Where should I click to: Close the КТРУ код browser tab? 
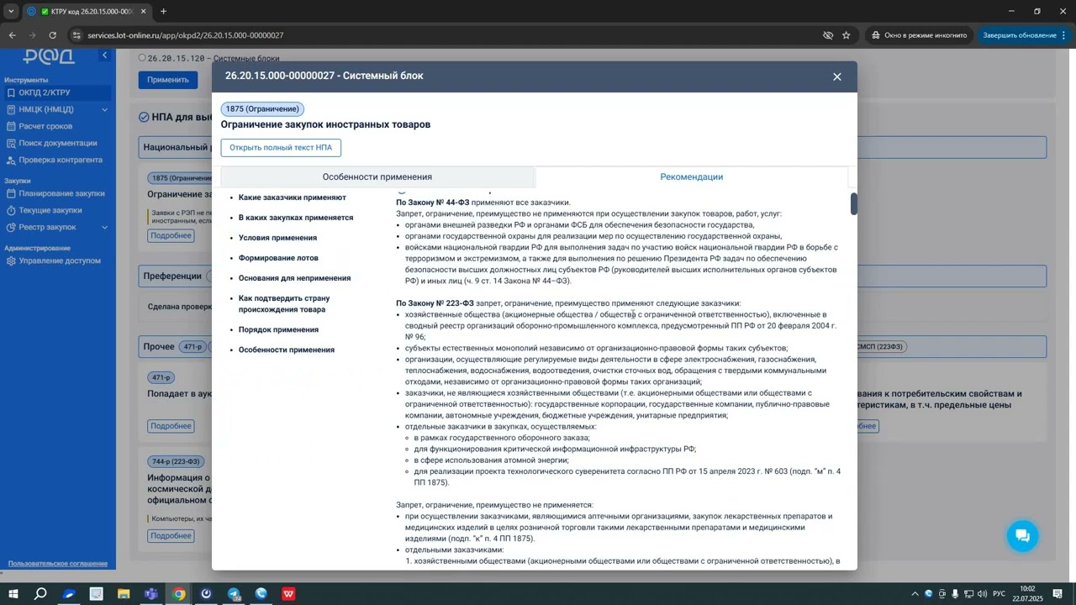pyautogui.click(x=144, y=12)
